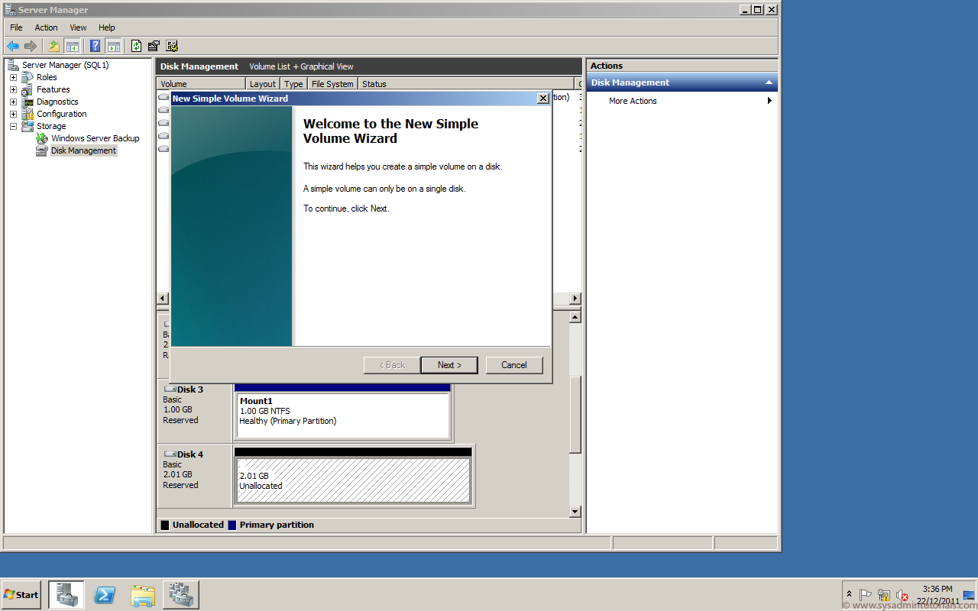
Task: Expand the Configuration tree node
Action: click(x=13, y=114)
